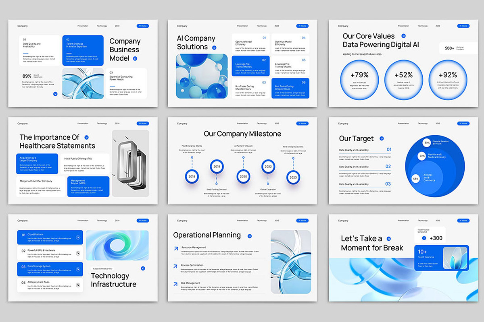Click metallic frames image on Healthcare Statements slide
484x322 pixels.
pos(130,163)
